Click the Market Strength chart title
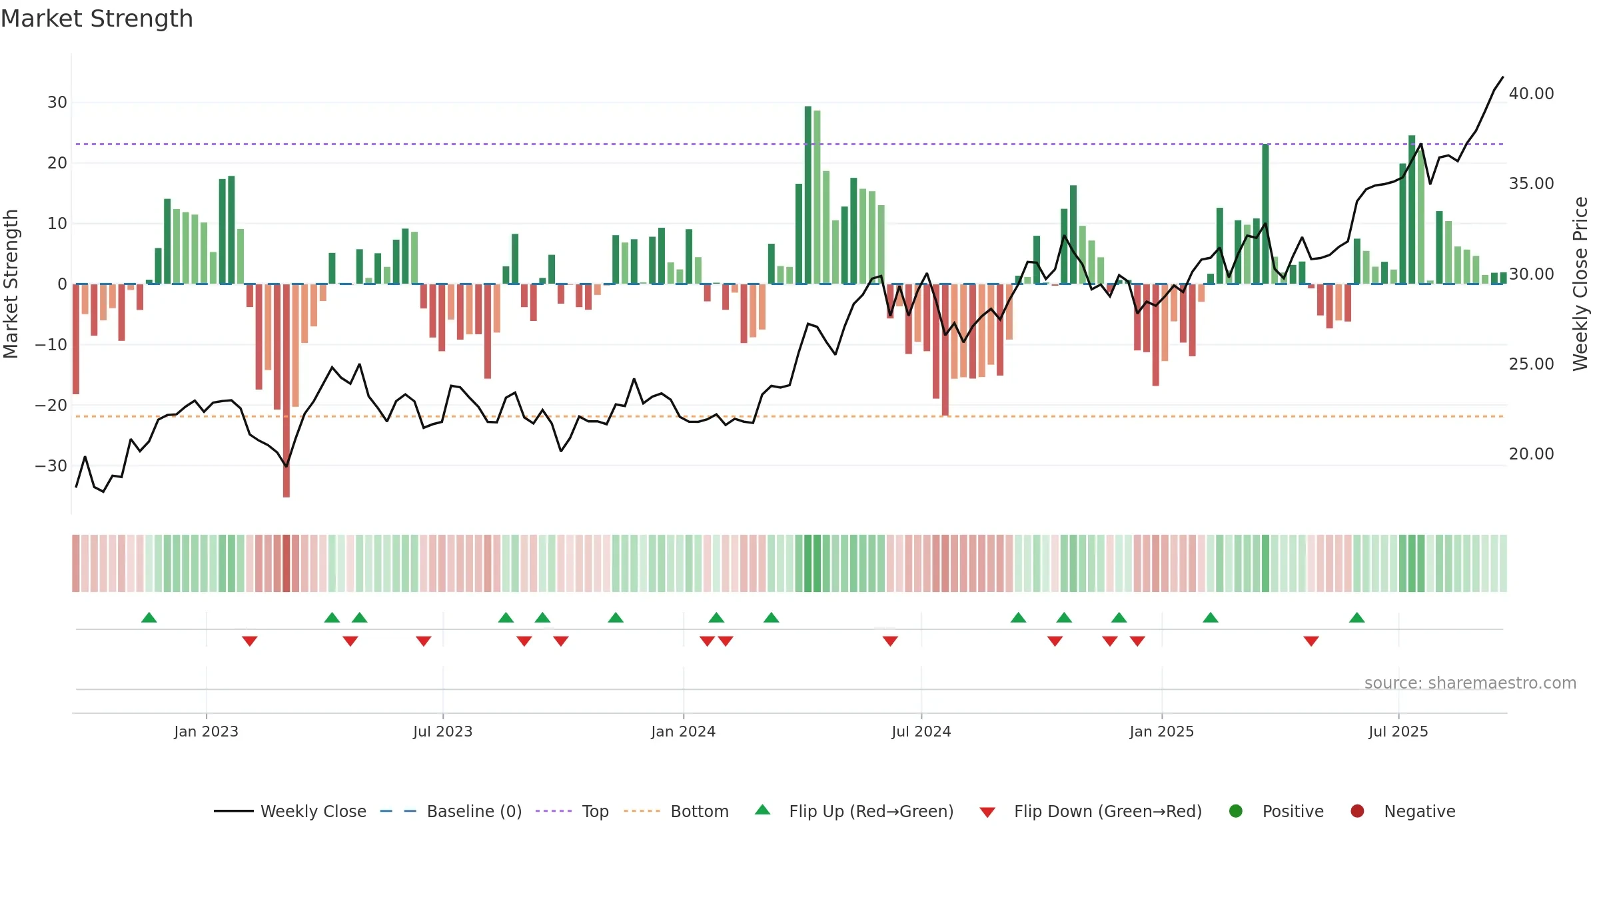This screenshot has height=899, width=1599. point(97,19)
